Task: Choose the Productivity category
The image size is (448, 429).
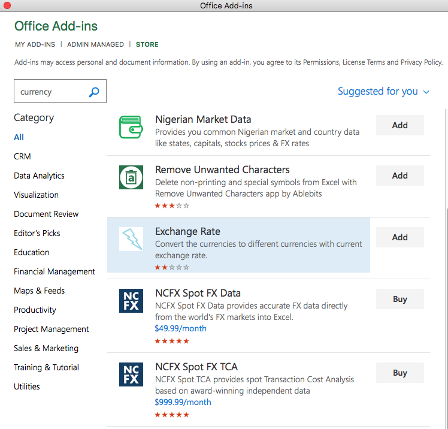Action: click(x=35, y=310)
